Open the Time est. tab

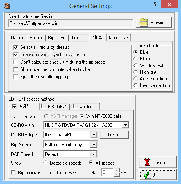[x=79, y=38]
